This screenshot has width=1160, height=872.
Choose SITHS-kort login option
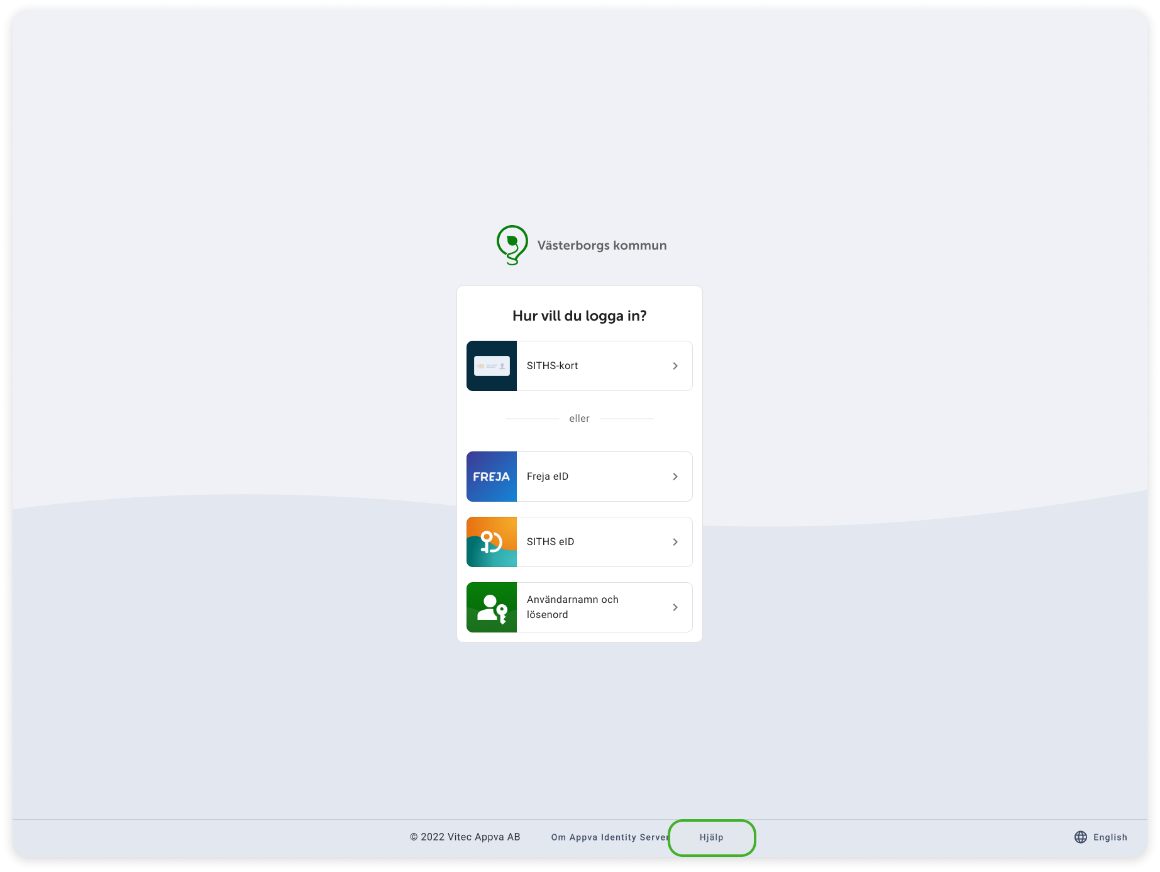pyautogui.click(x=580, y=366)
